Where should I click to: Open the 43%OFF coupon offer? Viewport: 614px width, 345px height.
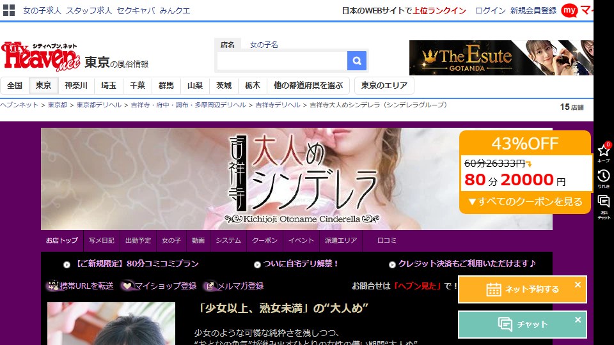coord(525,172)
